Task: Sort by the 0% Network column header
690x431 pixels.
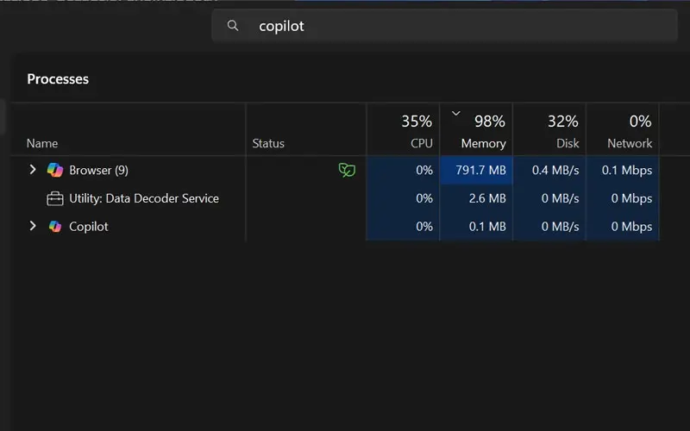Action: [622, 130]
